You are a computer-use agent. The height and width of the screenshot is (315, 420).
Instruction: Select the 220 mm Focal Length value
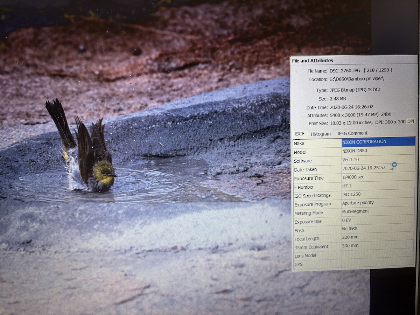(x=378, y=237)
